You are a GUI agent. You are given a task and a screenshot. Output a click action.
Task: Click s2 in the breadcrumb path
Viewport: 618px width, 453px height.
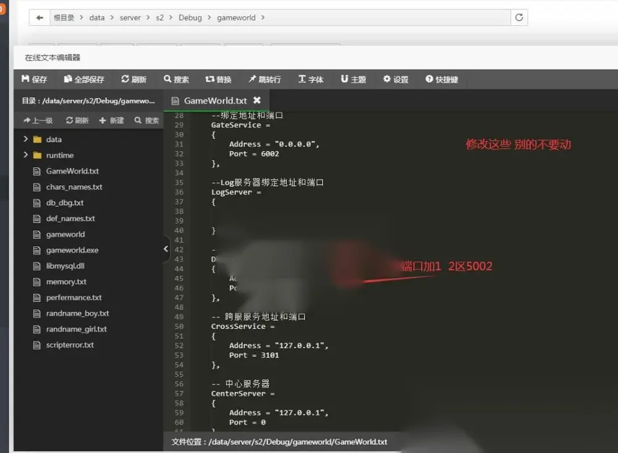pyautogui.click(x=159, y=18)
